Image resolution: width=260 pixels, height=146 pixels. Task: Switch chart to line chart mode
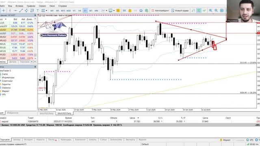click(x=204, y=11)
